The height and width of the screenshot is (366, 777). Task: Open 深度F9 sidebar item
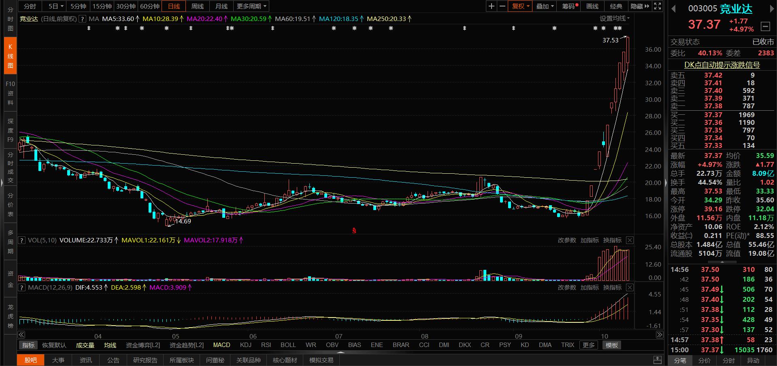tap(10, 130)
